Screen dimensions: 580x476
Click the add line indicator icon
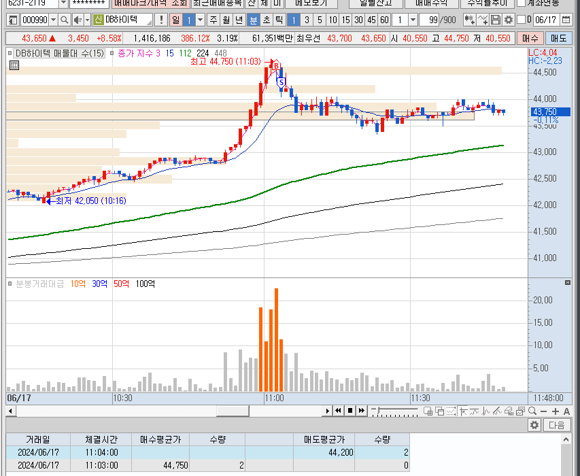[483, 20]
